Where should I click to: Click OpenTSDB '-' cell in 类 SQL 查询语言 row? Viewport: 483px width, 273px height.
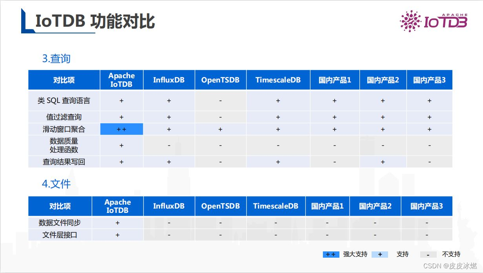(221, 101)
